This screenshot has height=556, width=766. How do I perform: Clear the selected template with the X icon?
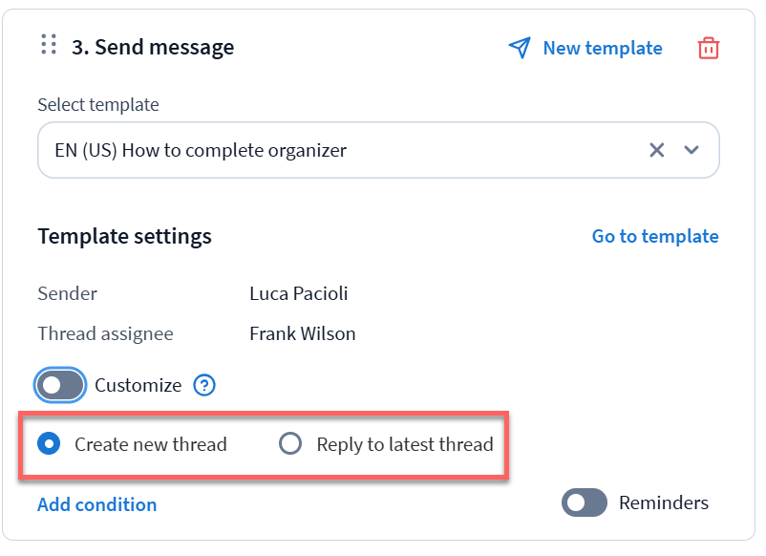pos(656,150)
